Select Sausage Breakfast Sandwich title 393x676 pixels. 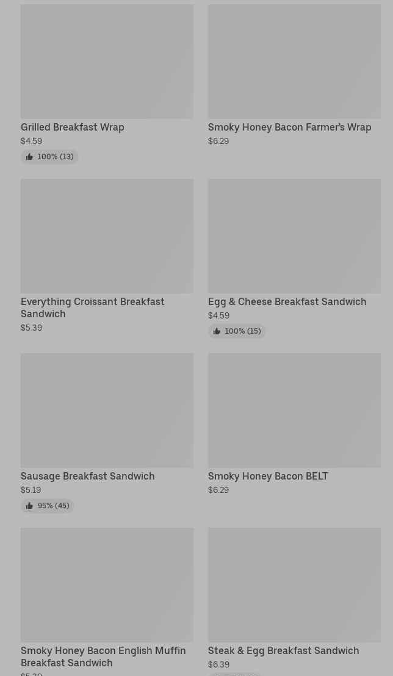(88, 476)
